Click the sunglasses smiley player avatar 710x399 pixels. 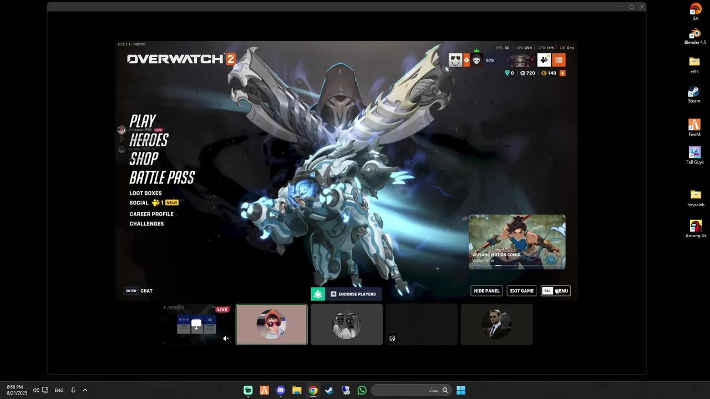[x=455, y=60]
